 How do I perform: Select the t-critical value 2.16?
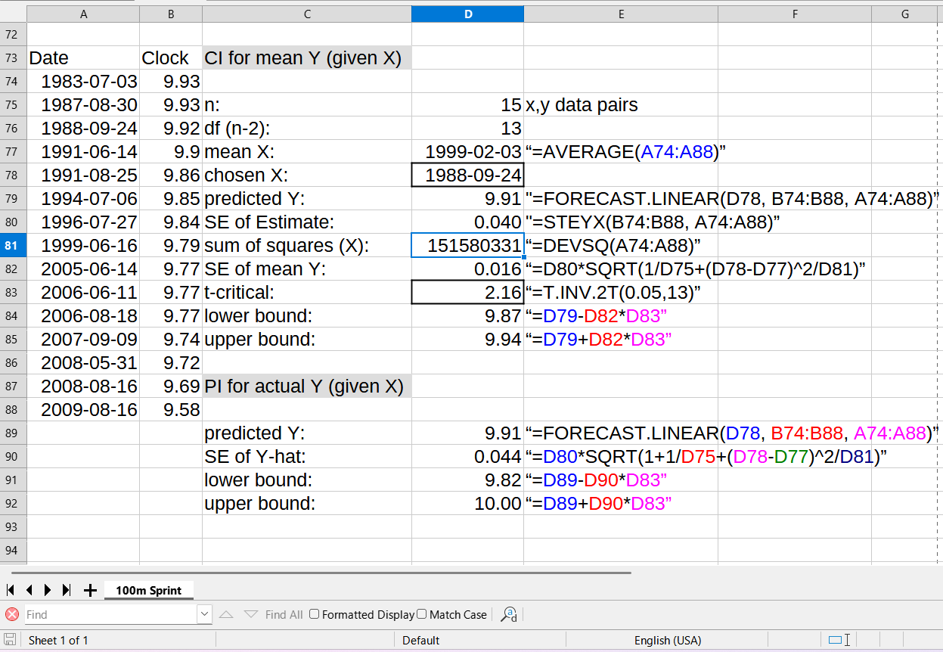pos(467,292)
